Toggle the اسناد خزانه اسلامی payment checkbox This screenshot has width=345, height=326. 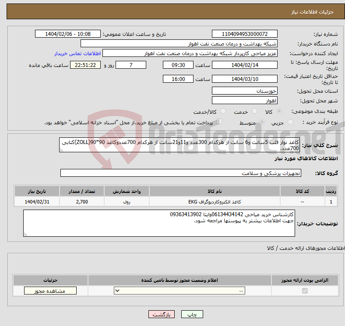[x=219, y=122]
